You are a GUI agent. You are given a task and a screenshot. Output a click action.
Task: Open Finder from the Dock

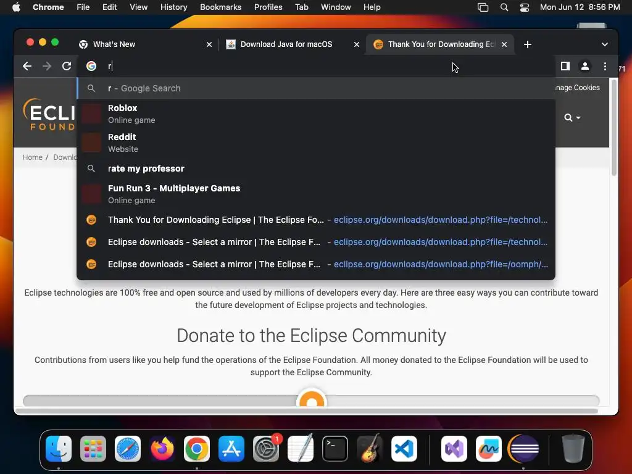pos(59,449)
